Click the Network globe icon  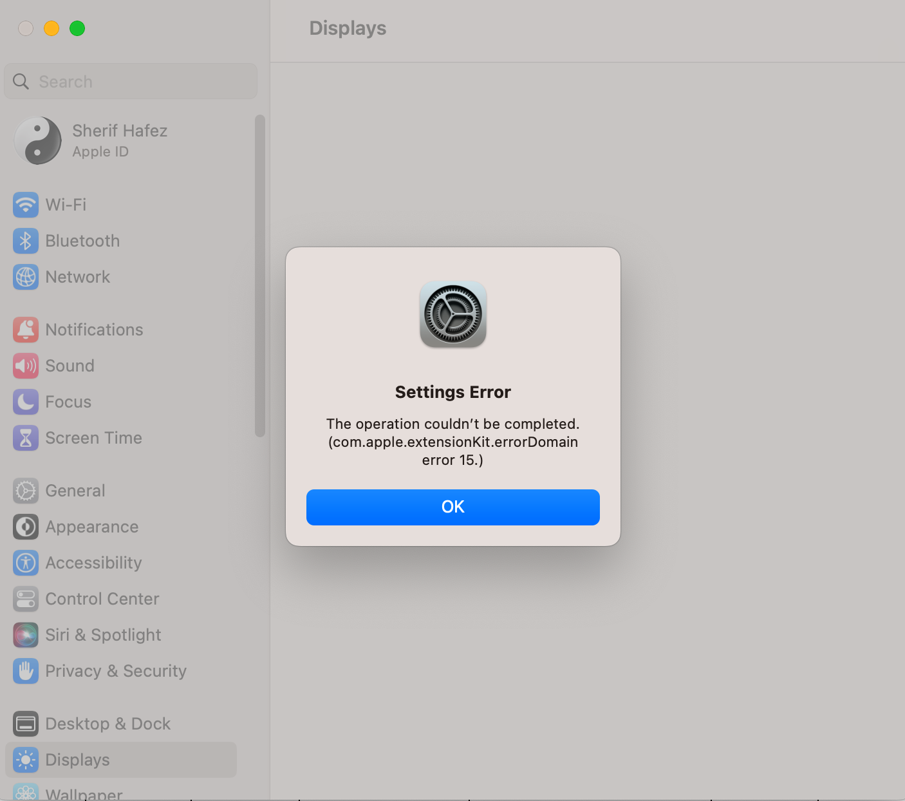point(26,277)
